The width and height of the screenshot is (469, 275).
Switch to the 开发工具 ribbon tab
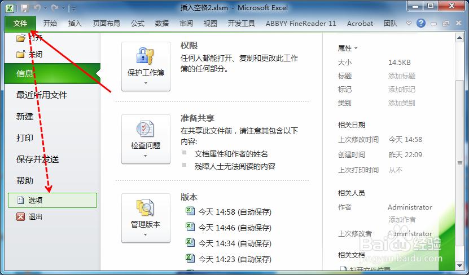click(x=242, y=24)
